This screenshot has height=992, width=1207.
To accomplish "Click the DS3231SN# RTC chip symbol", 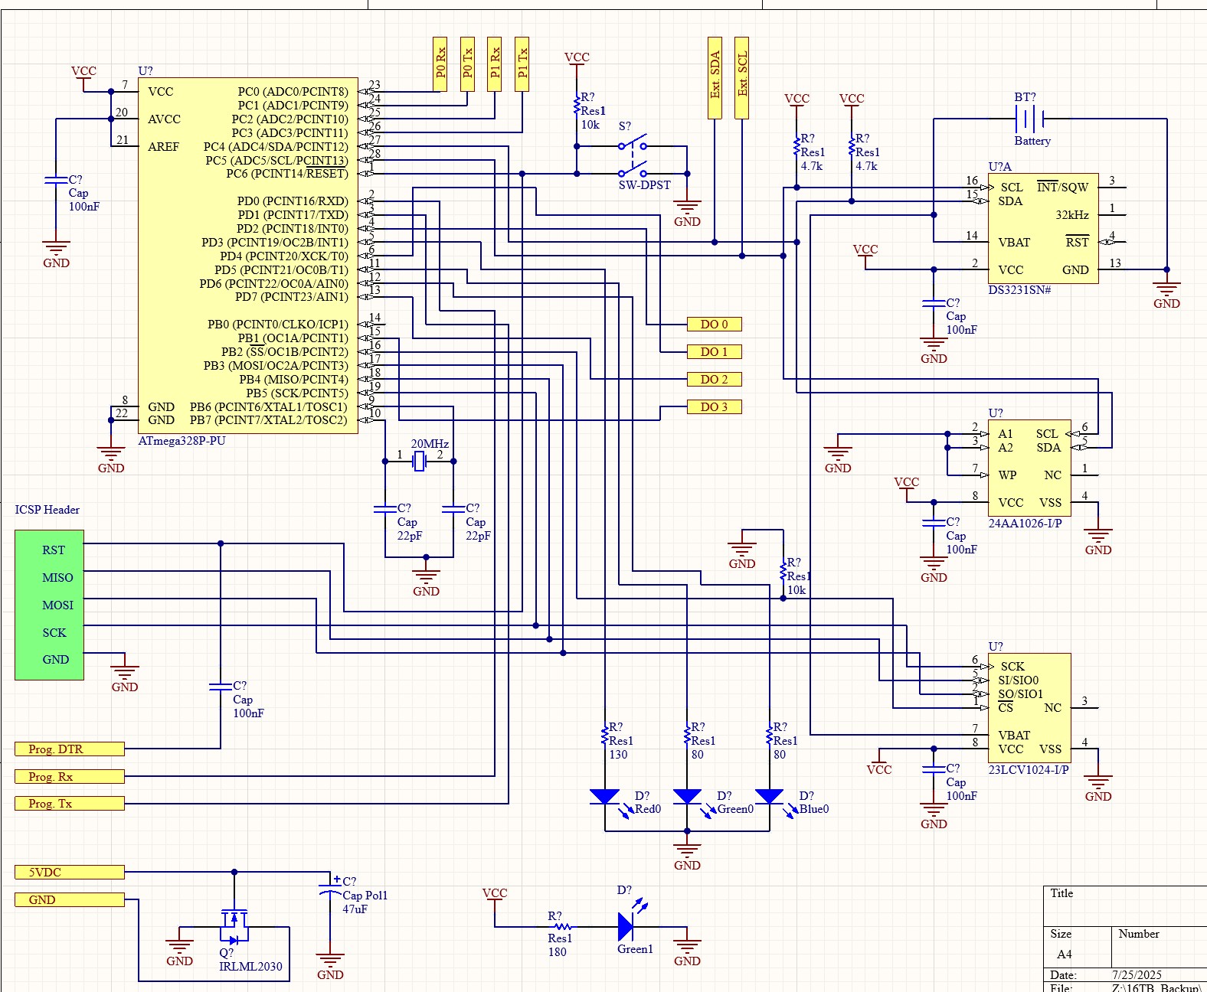I will click(1043, 228).
